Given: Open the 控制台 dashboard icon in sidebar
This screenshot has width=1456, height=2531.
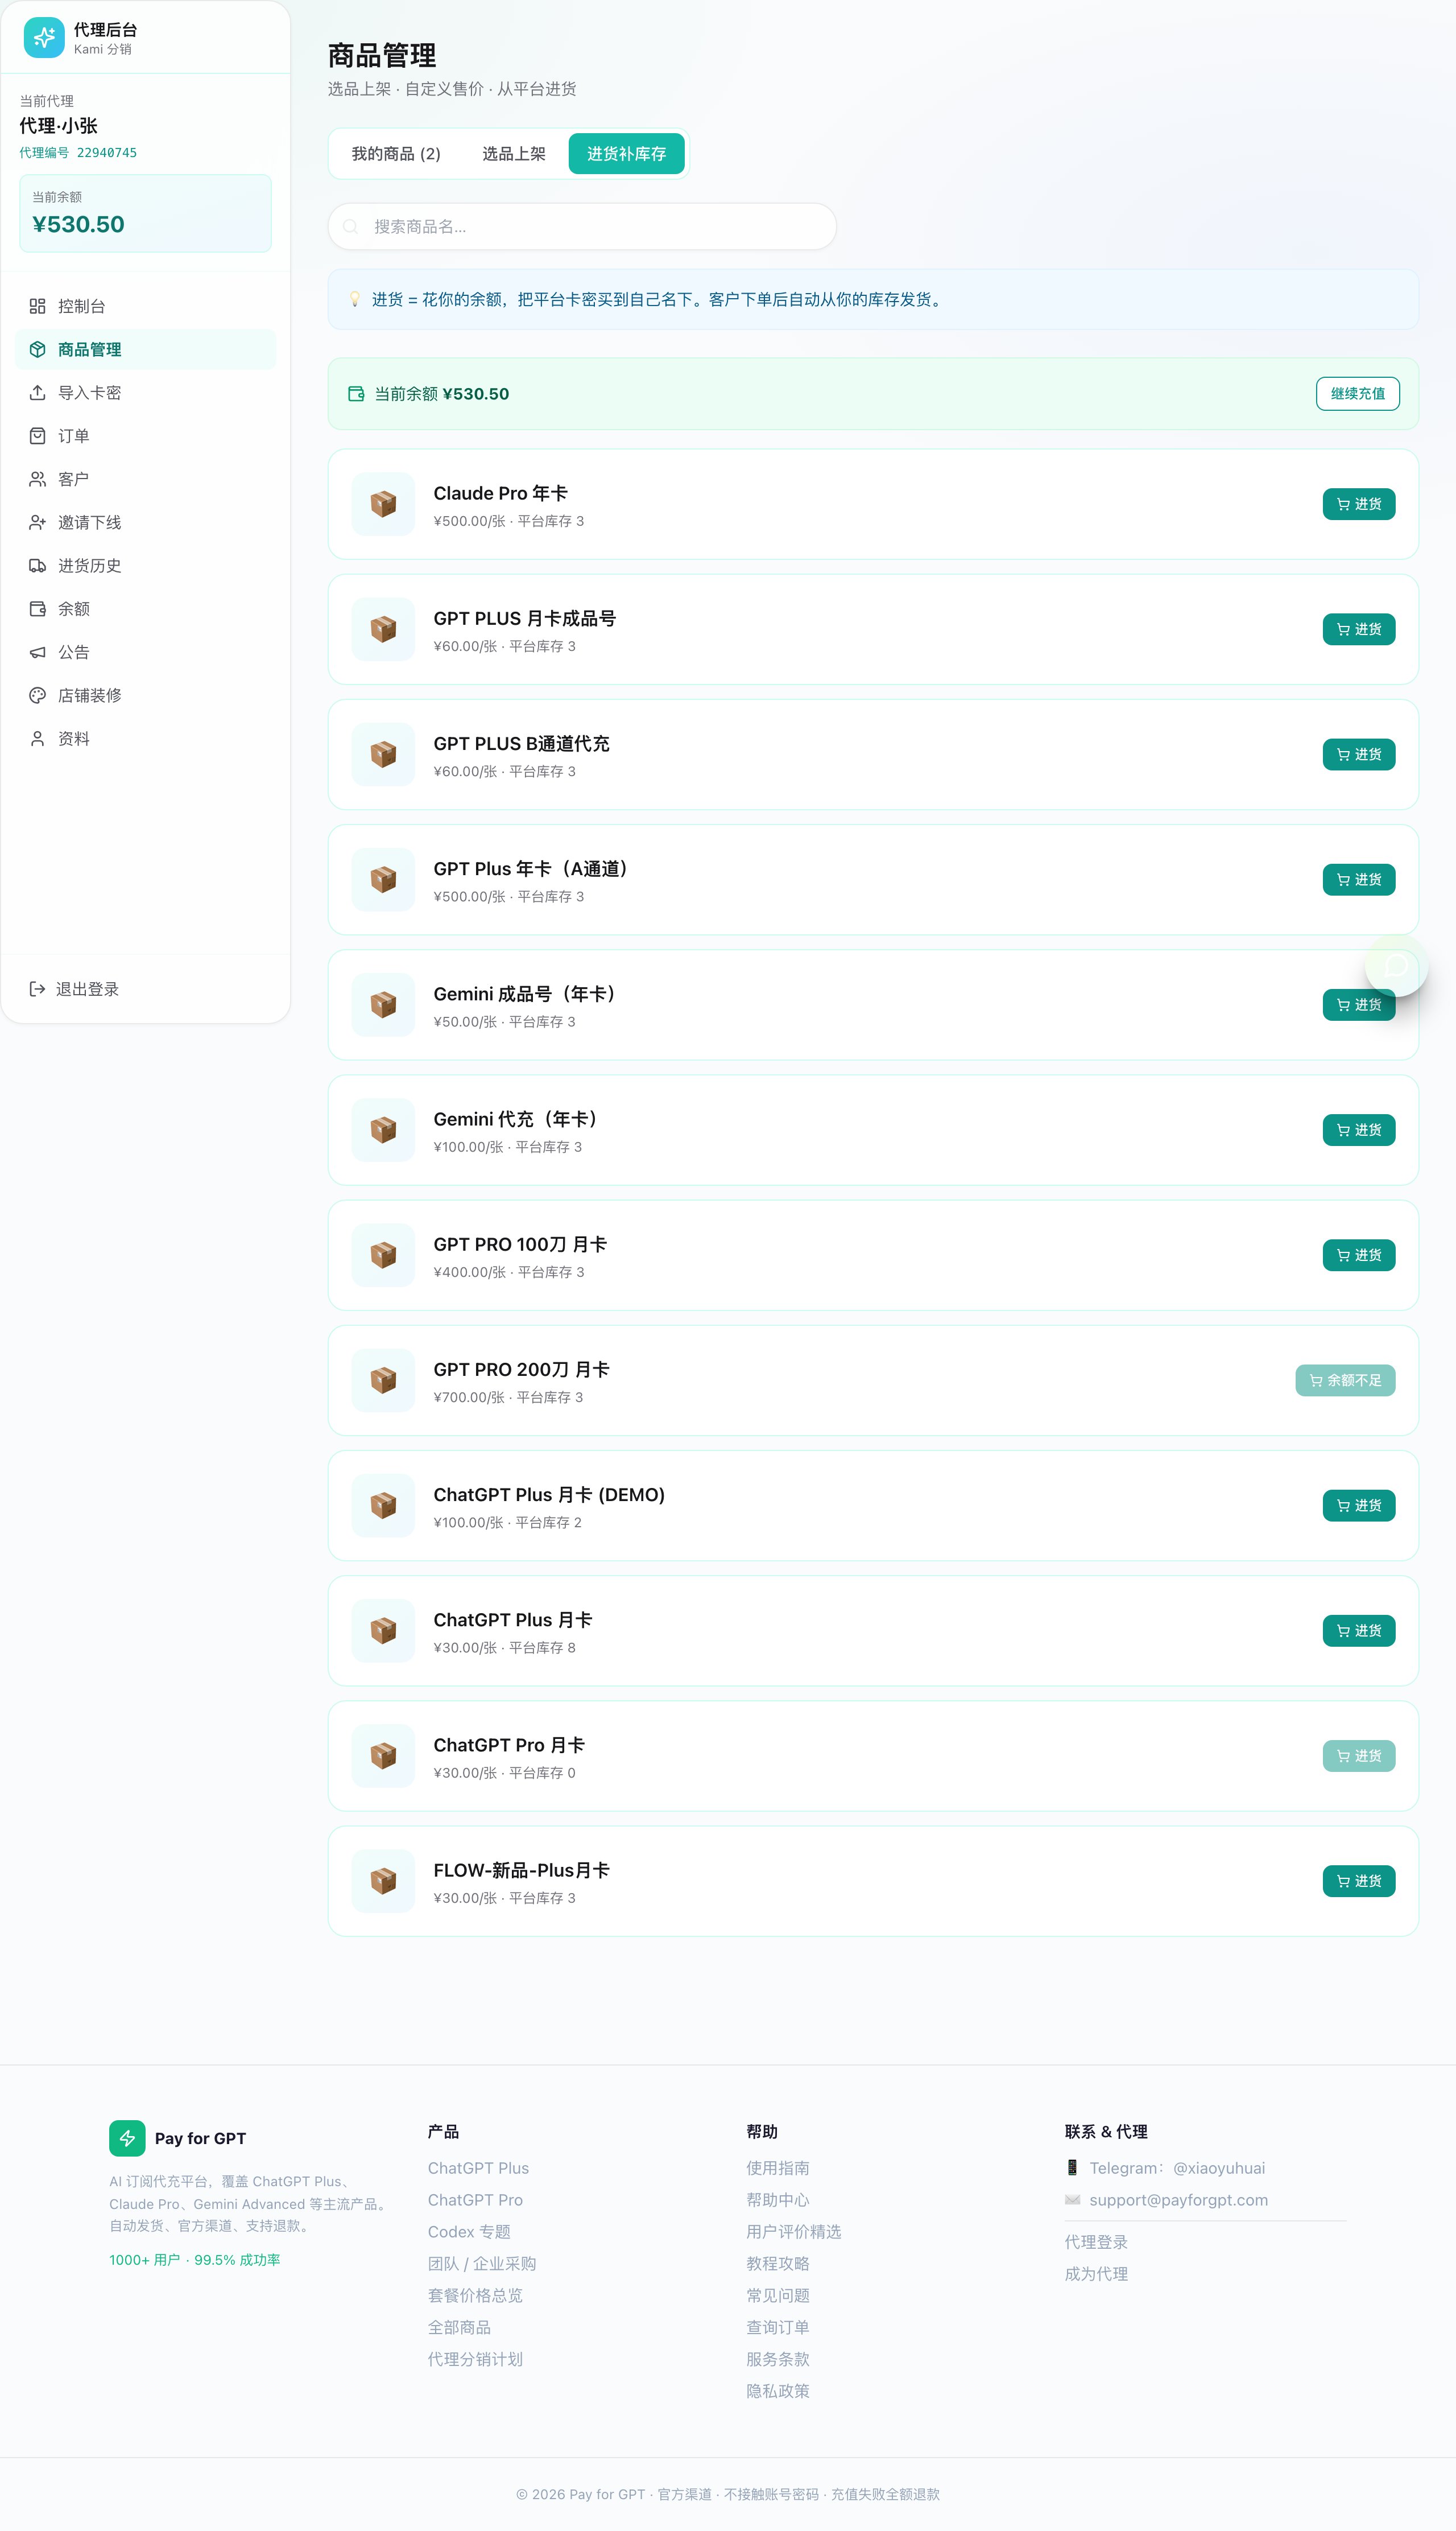Looking at the screenshot, I should pyautogui.click(x=37, y=306).
